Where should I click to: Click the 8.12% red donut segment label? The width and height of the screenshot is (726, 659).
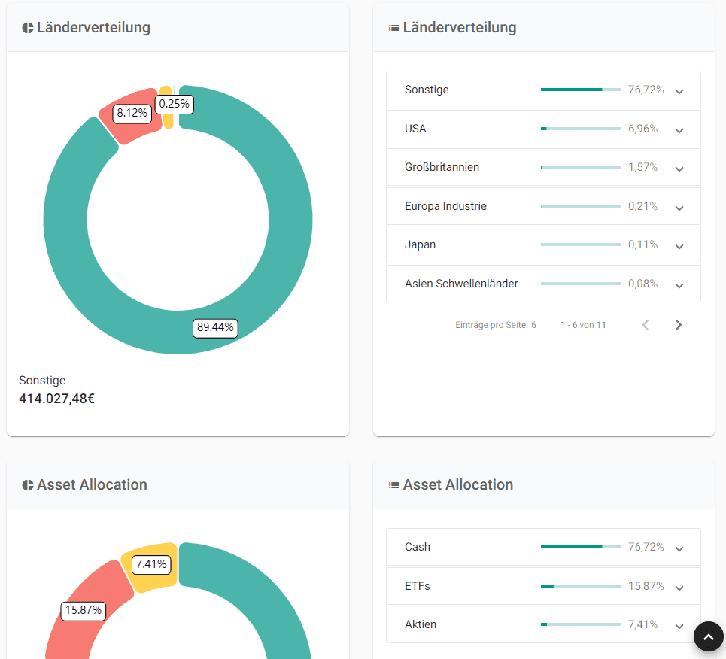point(132,114)
